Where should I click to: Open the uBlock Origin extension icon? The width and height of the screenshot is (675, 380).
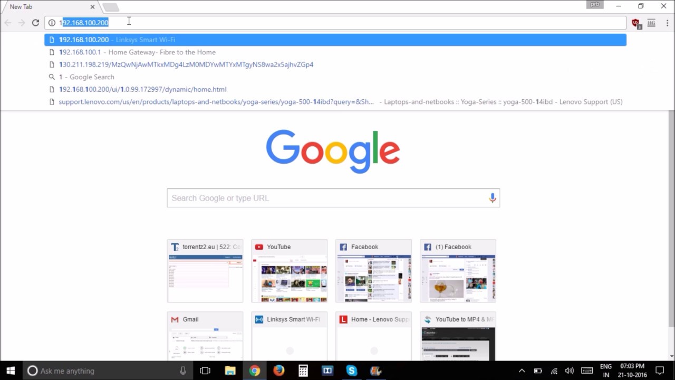(x=636, y=23)
